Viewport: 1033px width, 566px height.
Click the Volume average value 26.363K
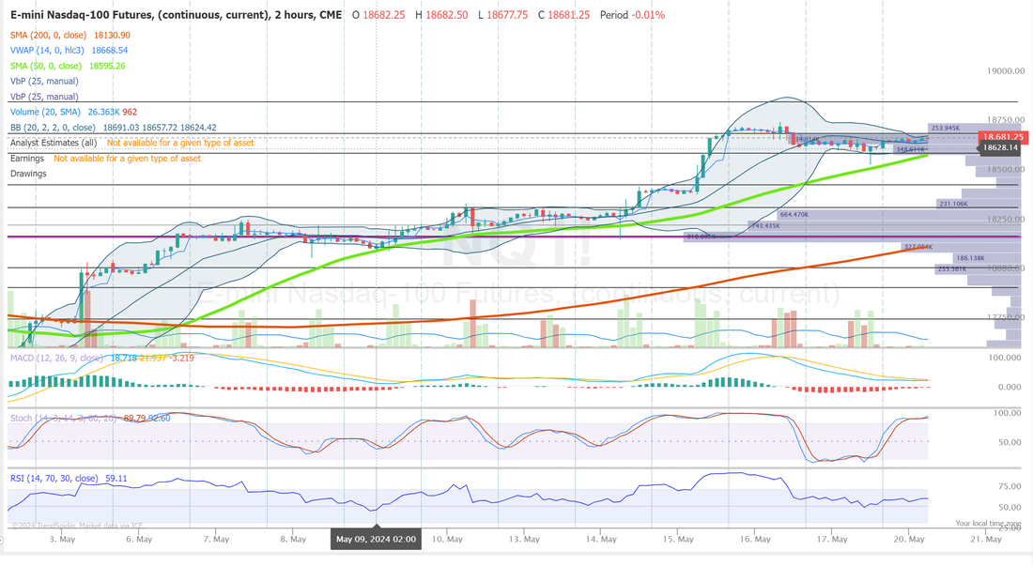coord(103,112)
